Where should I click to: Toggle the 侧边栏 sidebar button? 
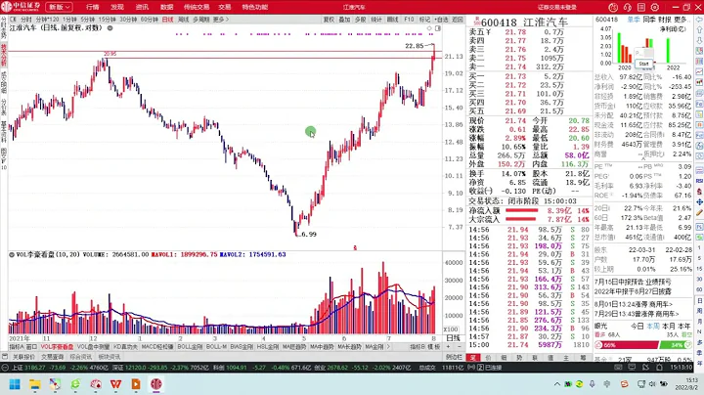454,357
